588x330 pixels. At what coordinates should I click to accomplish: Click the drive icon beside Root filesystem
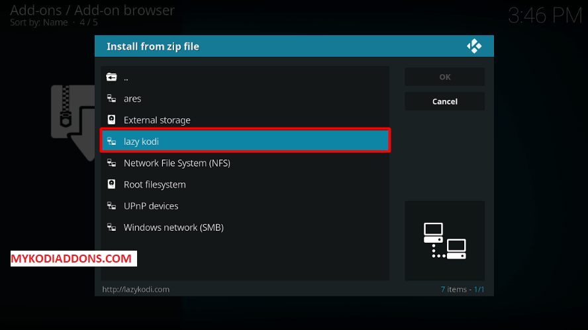point(111,185)
